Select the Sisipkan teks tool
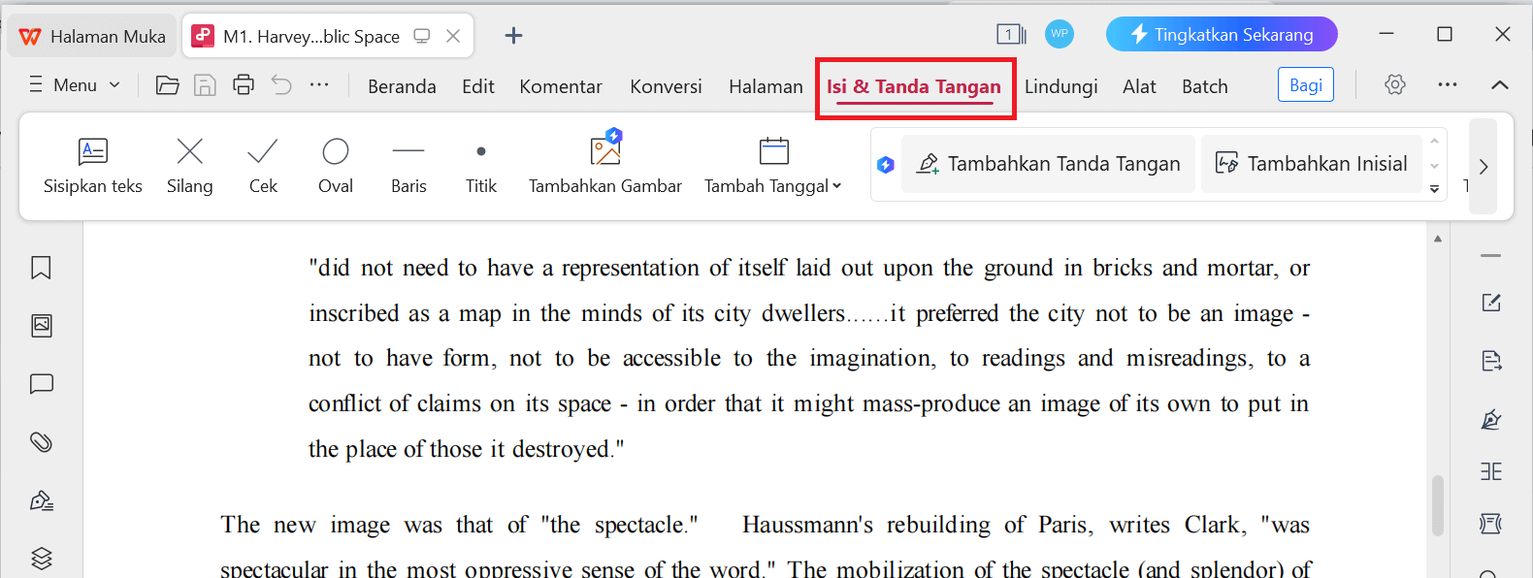This screenshot has height=578, width=1533. pos(93,166)
